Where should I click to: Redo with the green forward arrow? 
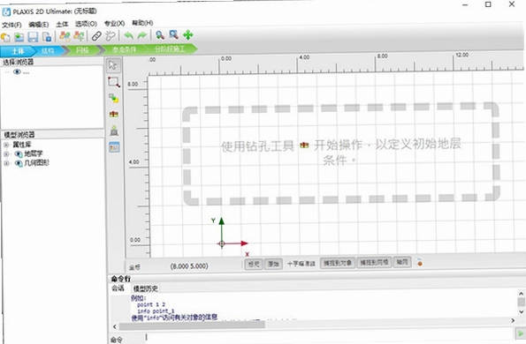142,35
